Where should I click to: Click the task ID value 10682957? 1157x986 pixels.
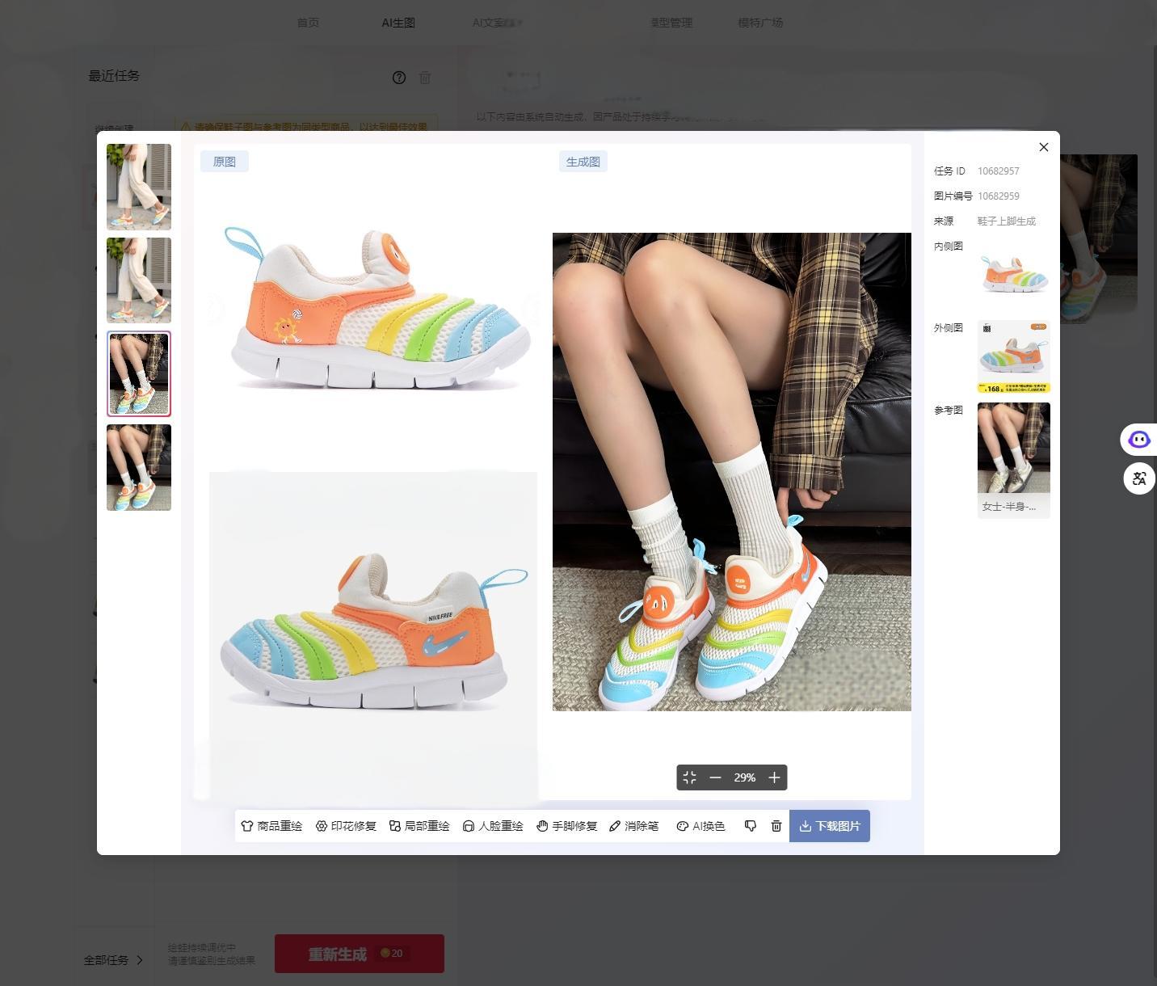coord(999,171)
